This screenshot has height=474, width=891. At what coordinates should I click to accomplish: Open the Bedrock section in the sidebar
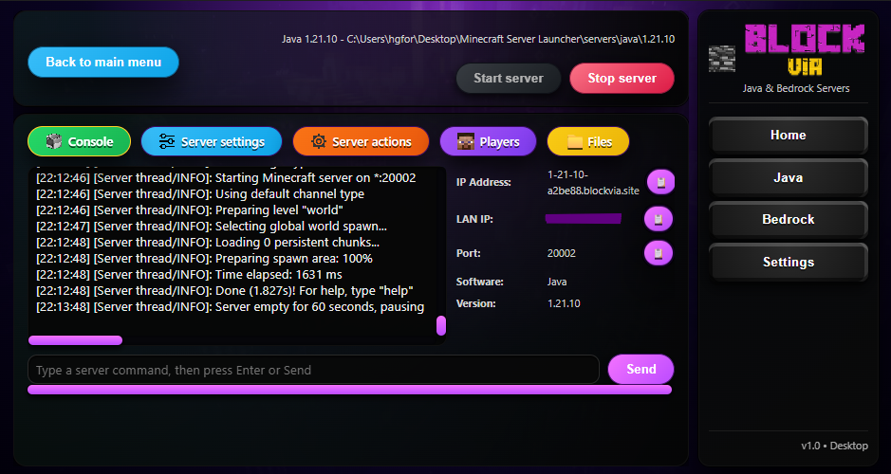(789, 220)
